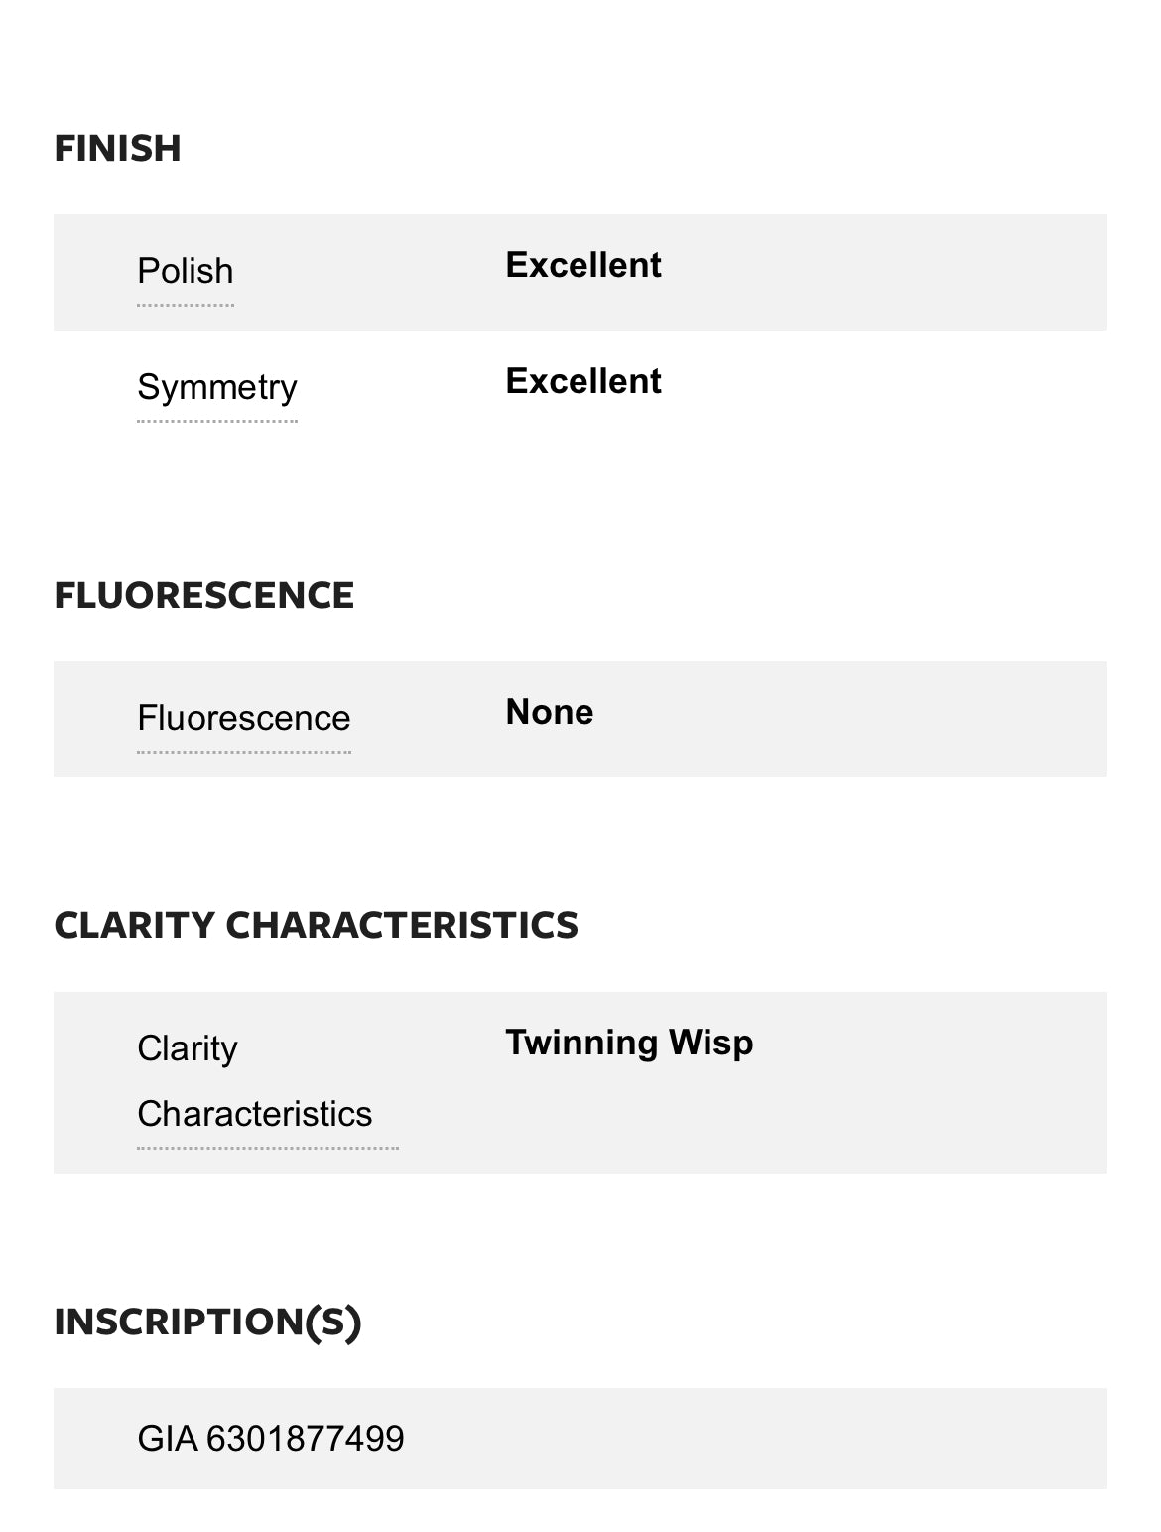Click the word Wisp in clarity value
Viewport: 1161px width, 1532px height.
711,1043
